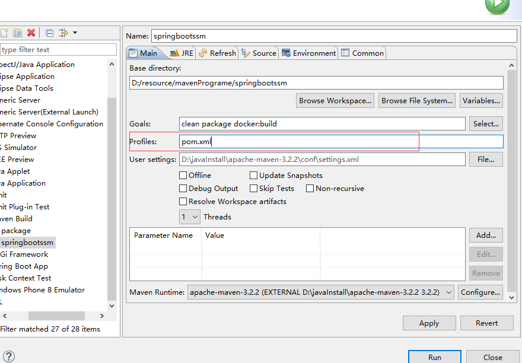Click the Browse Workspace button
This screenshot has height=363, width=522.
[x=335, y=101]
